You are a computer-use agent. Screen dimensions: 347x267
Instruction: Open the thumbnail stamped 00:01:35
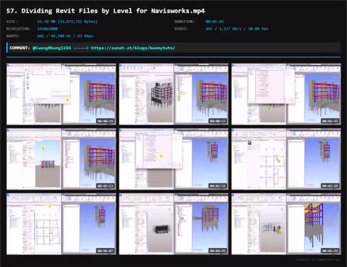click(x=286, y=94)
